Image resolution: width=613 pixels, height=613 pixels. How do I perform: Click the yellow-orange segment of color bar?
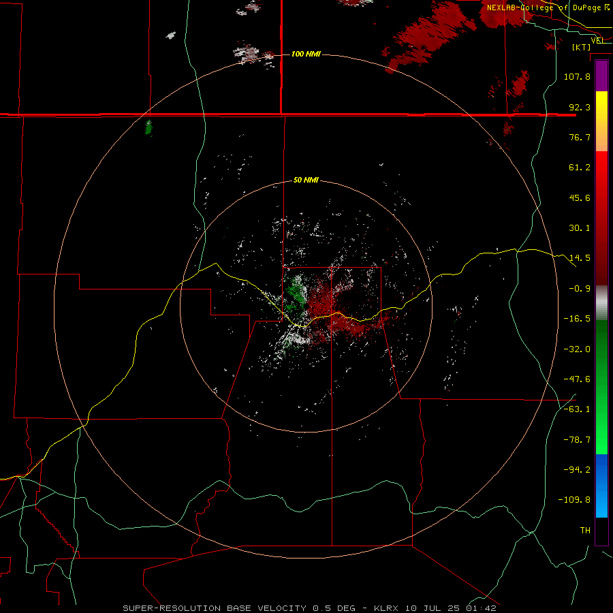tap(601, 121)
